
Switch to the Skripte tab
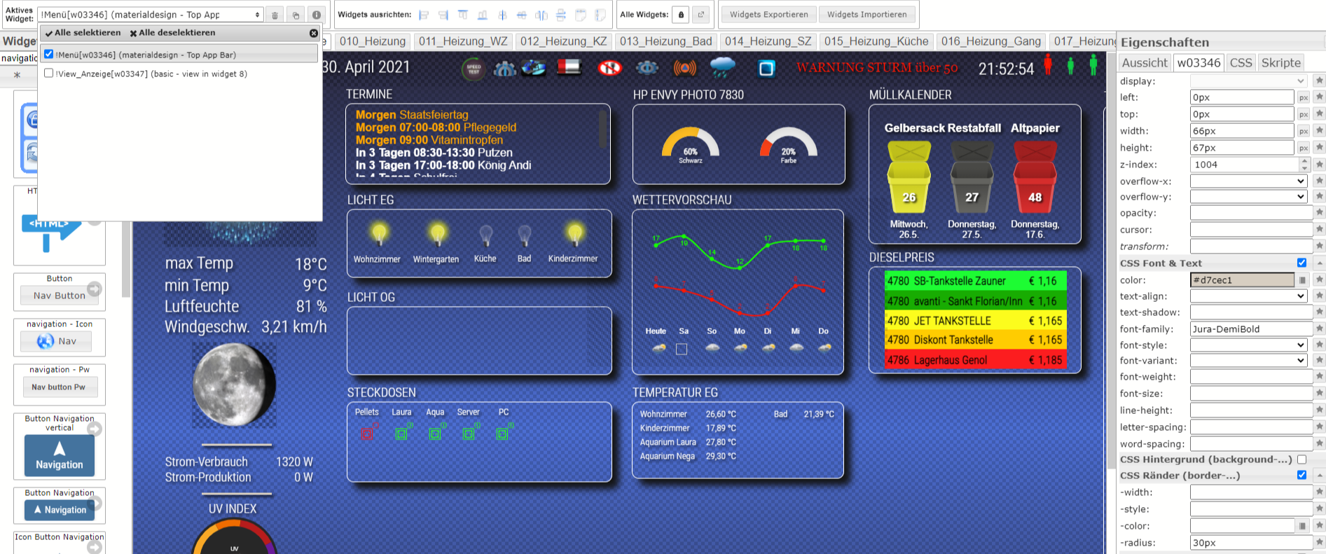(x=1280, y=62)
